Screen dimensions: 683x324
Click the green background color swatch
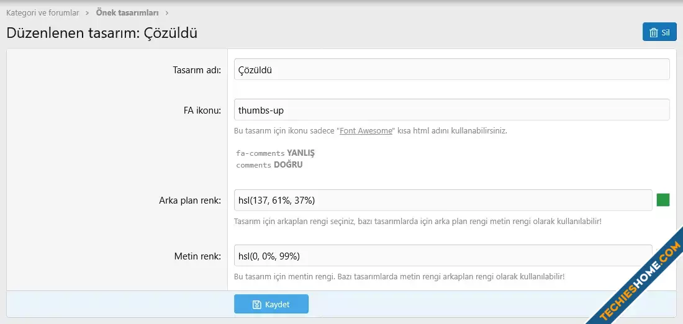coord(663,200)
